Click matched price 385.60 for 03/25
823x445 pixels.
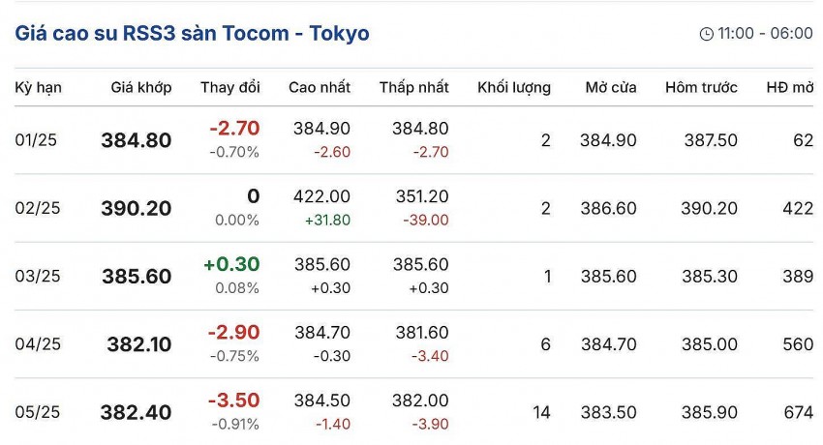point(137,277)
